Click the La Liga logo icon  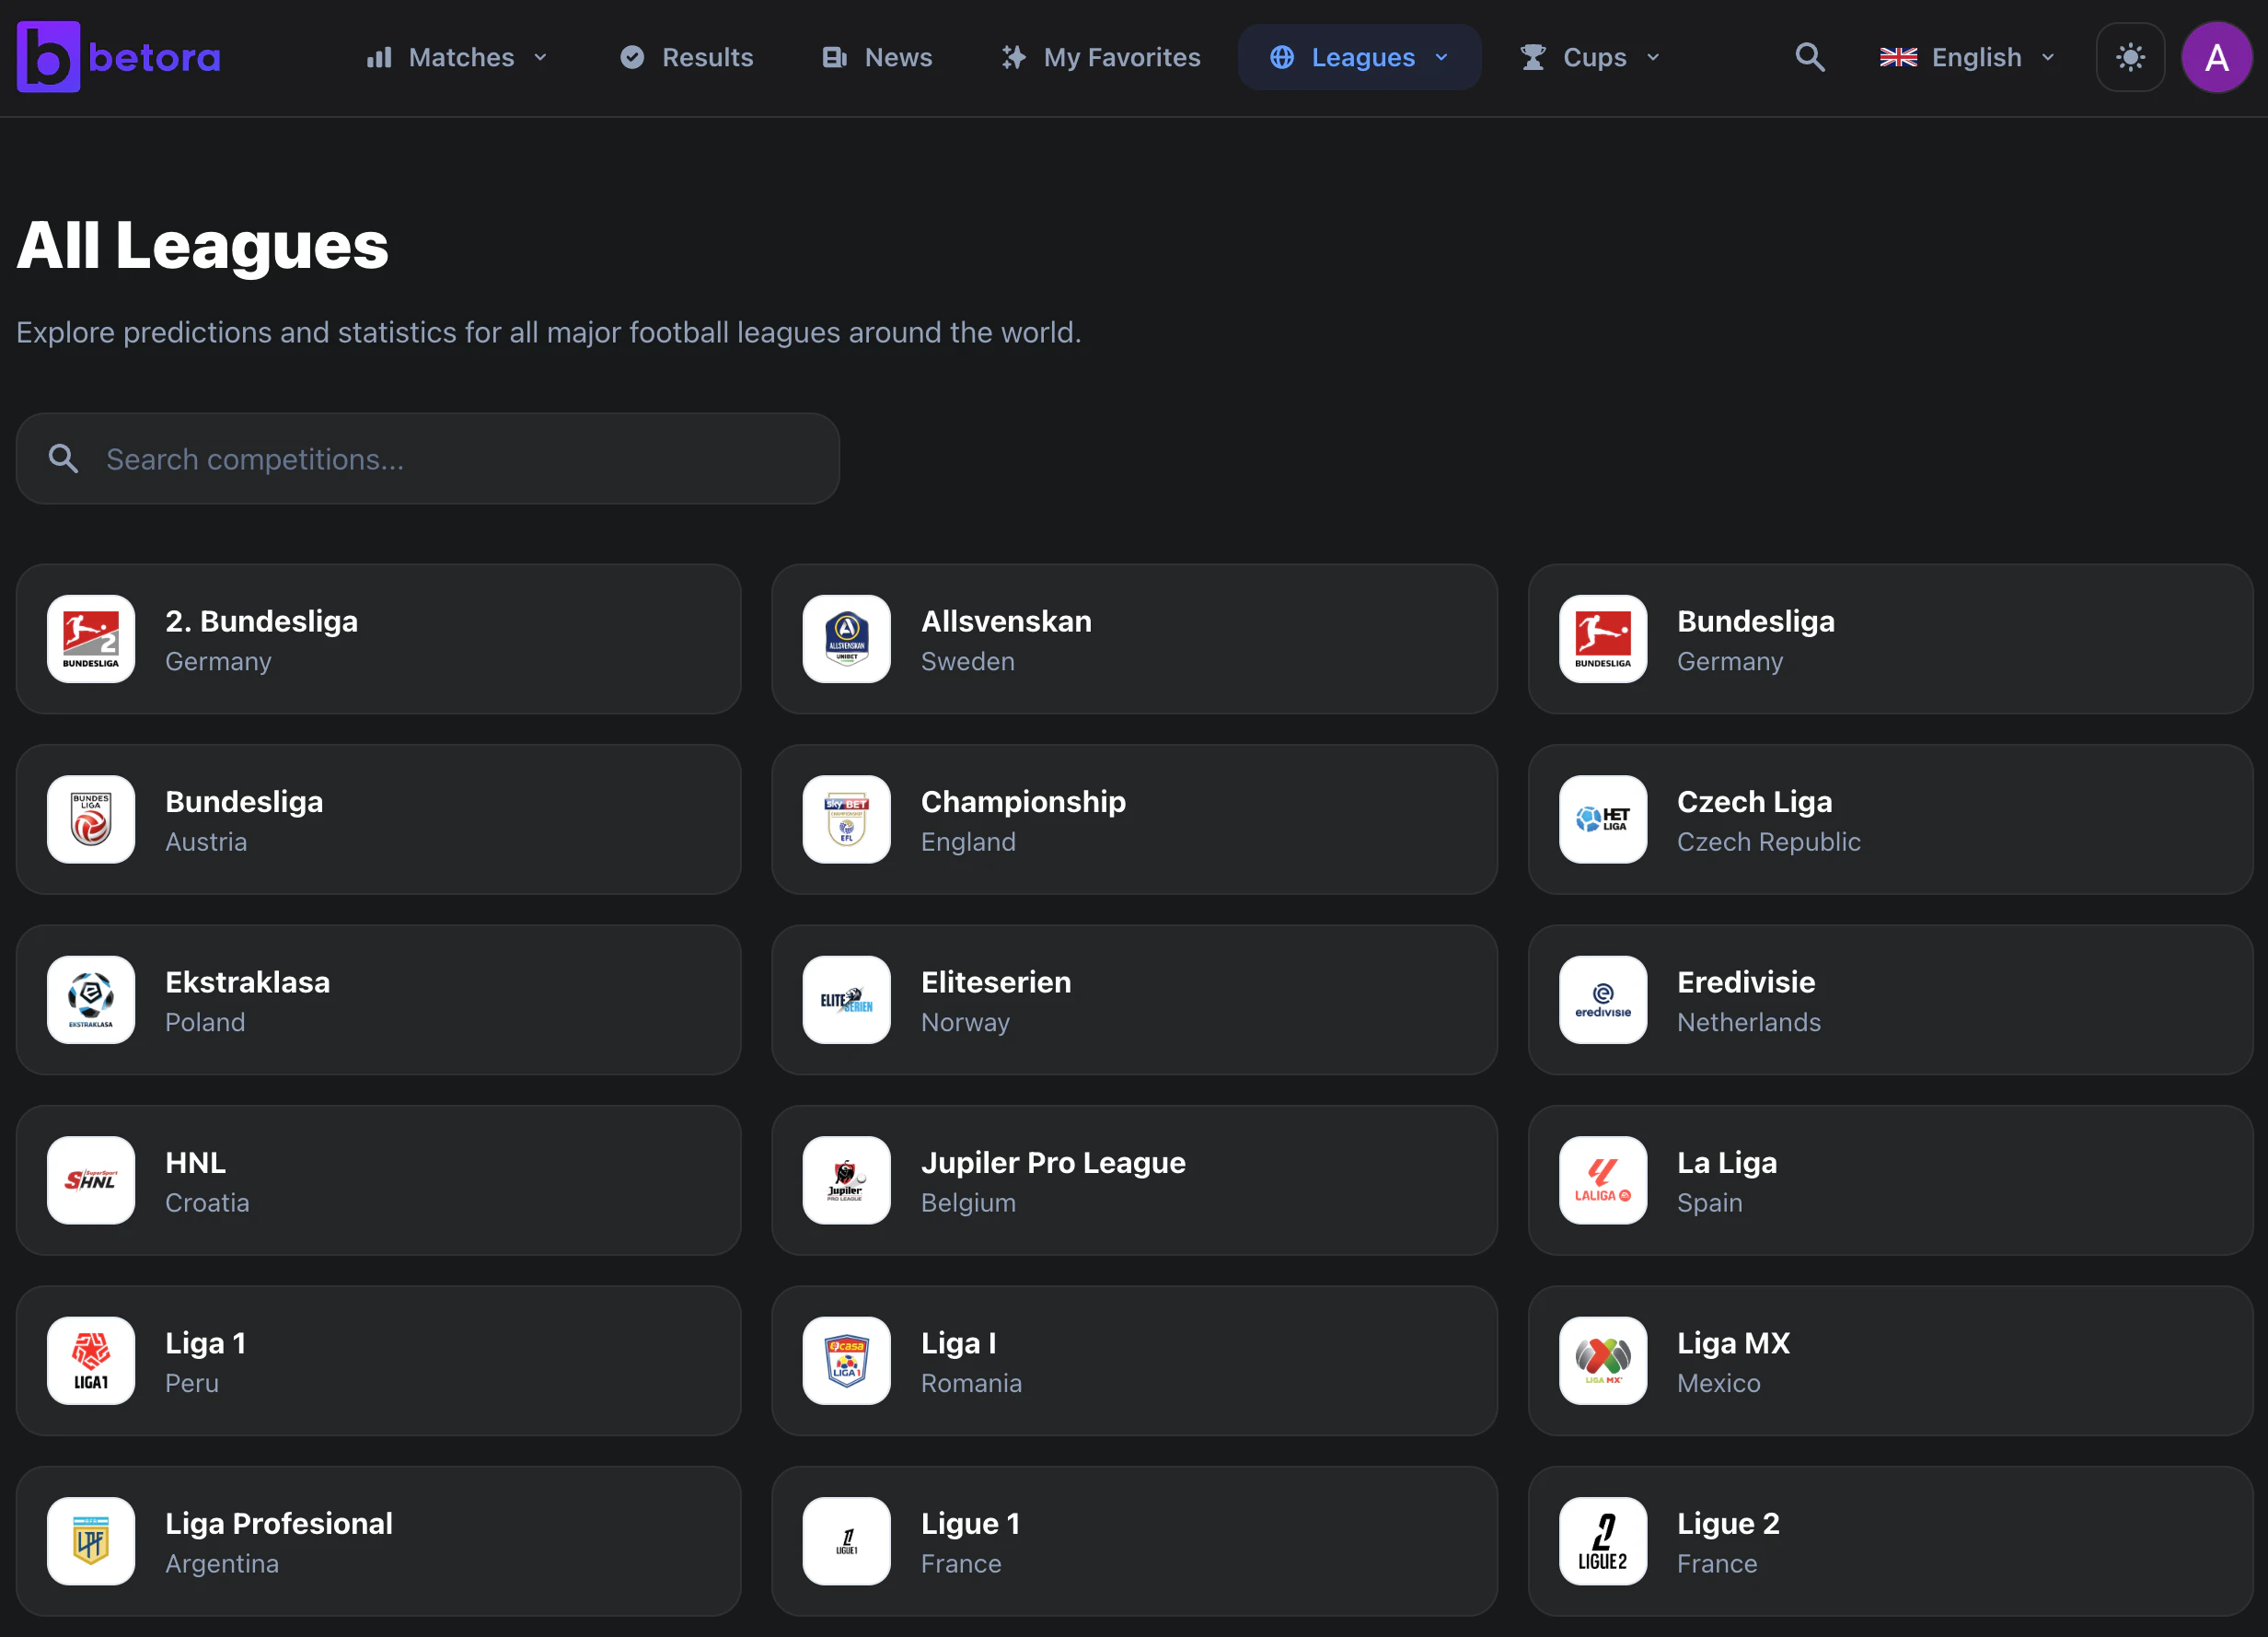[x=1602, y=1180]
